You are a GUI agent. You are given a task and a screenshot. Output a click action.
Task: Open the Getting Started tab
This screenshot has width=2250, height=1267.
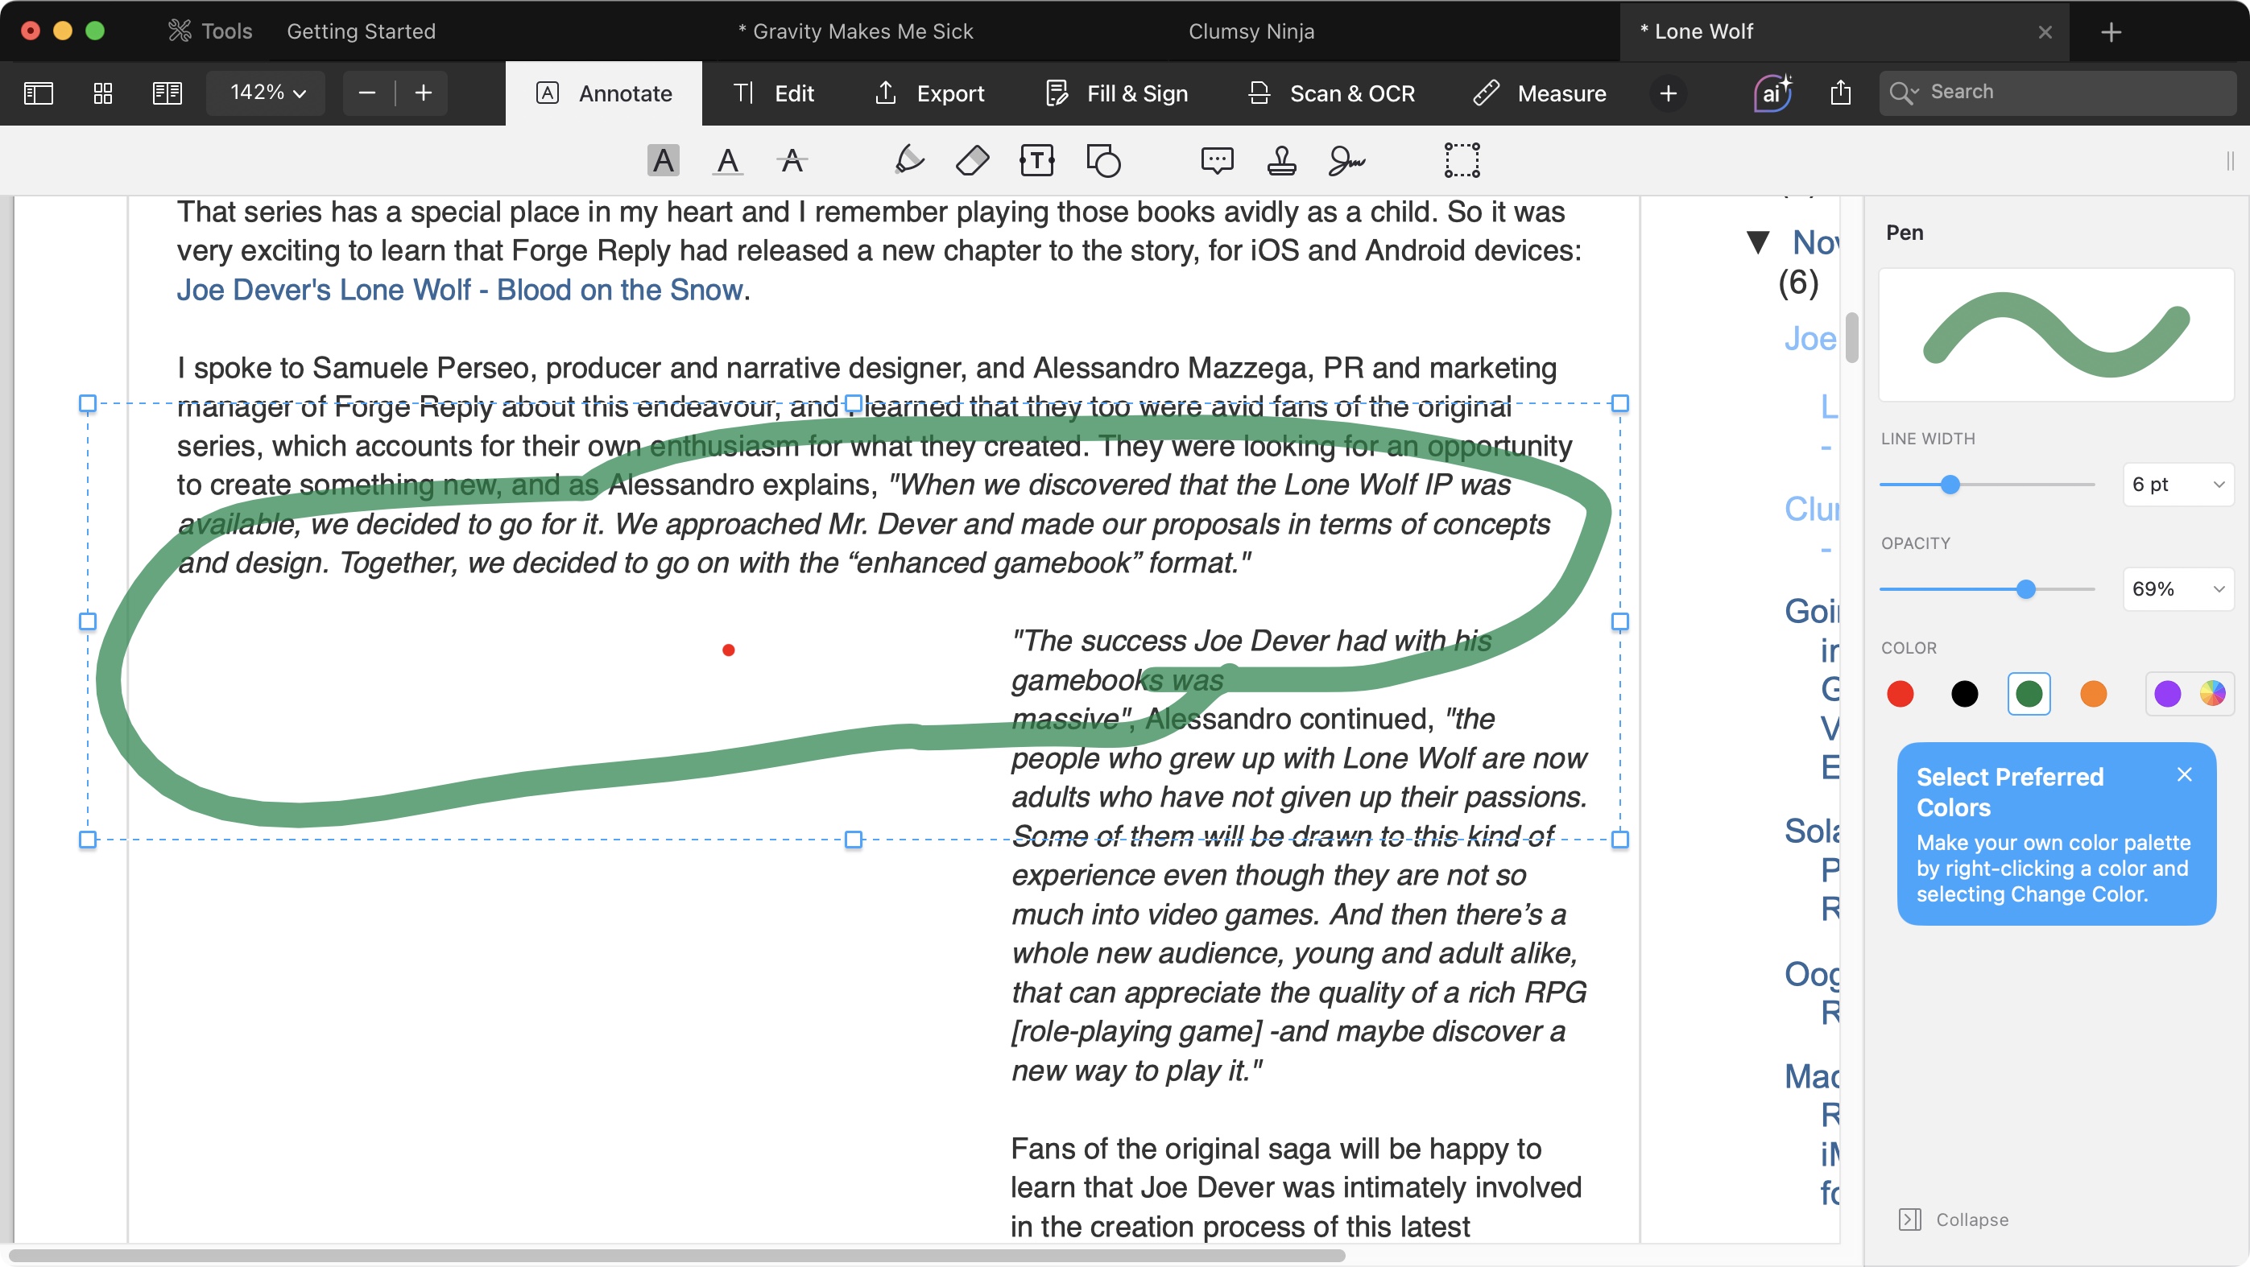tap(361, 31)
